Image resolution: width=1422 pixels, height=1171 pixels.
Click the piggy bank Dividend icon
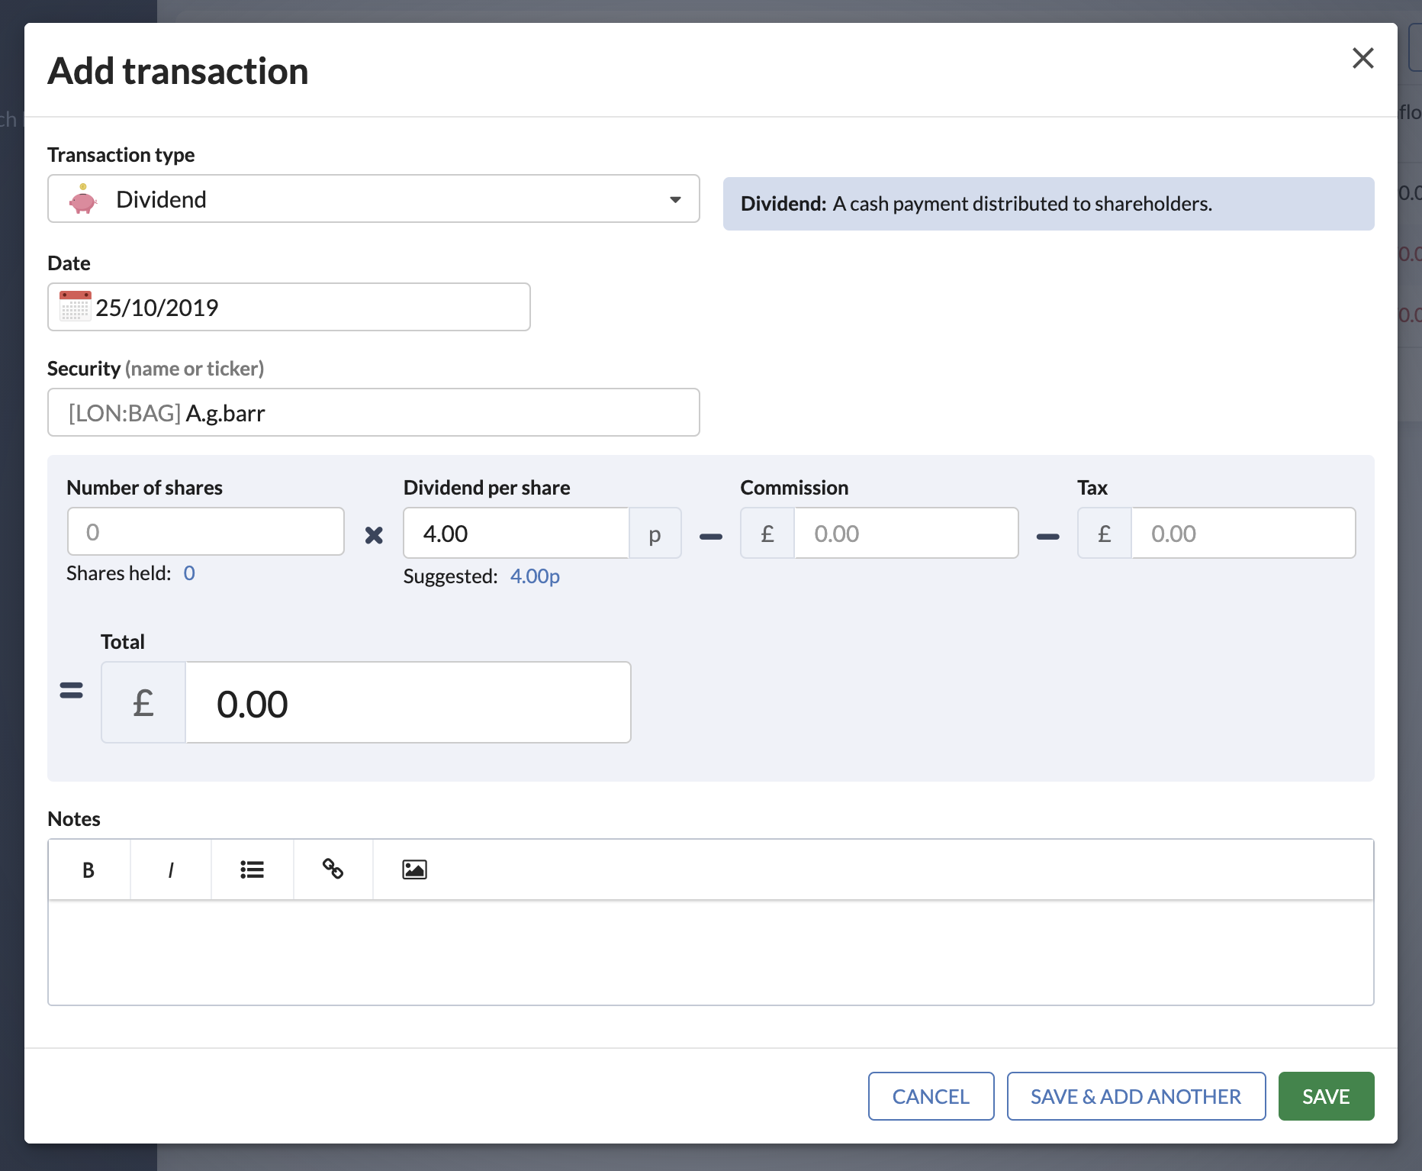click(x=82, y=199)
